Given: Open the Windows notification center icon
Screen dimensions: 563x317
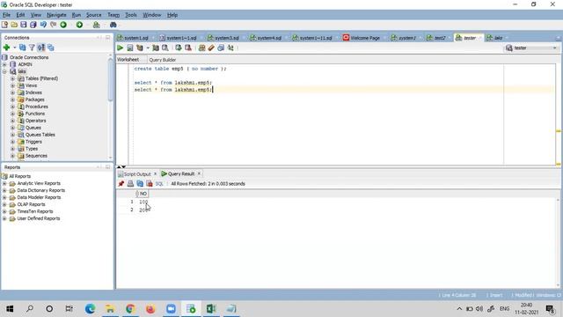Looking at the screenshot, I should (550, 309).
